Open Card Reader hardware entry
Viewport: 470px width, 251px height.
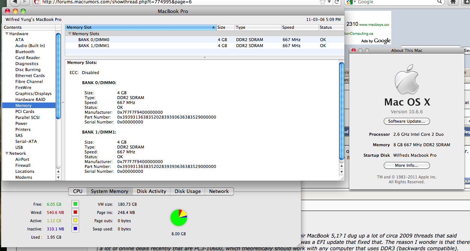pyautogui.click(x=27, y=58)
